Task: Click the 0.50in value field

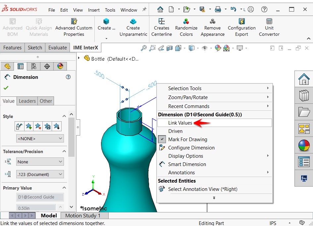Action: tap(36, 208)
